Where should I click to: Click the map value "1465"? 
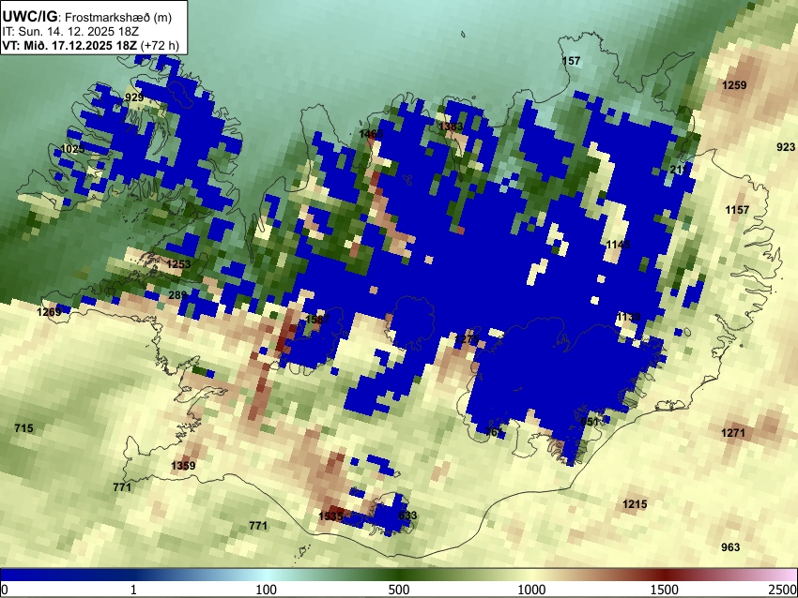(371, 134)
